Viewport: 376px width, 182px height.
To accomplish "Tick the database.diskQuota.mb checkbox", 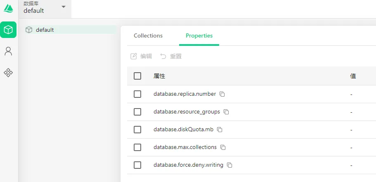I will pos(137,130).
